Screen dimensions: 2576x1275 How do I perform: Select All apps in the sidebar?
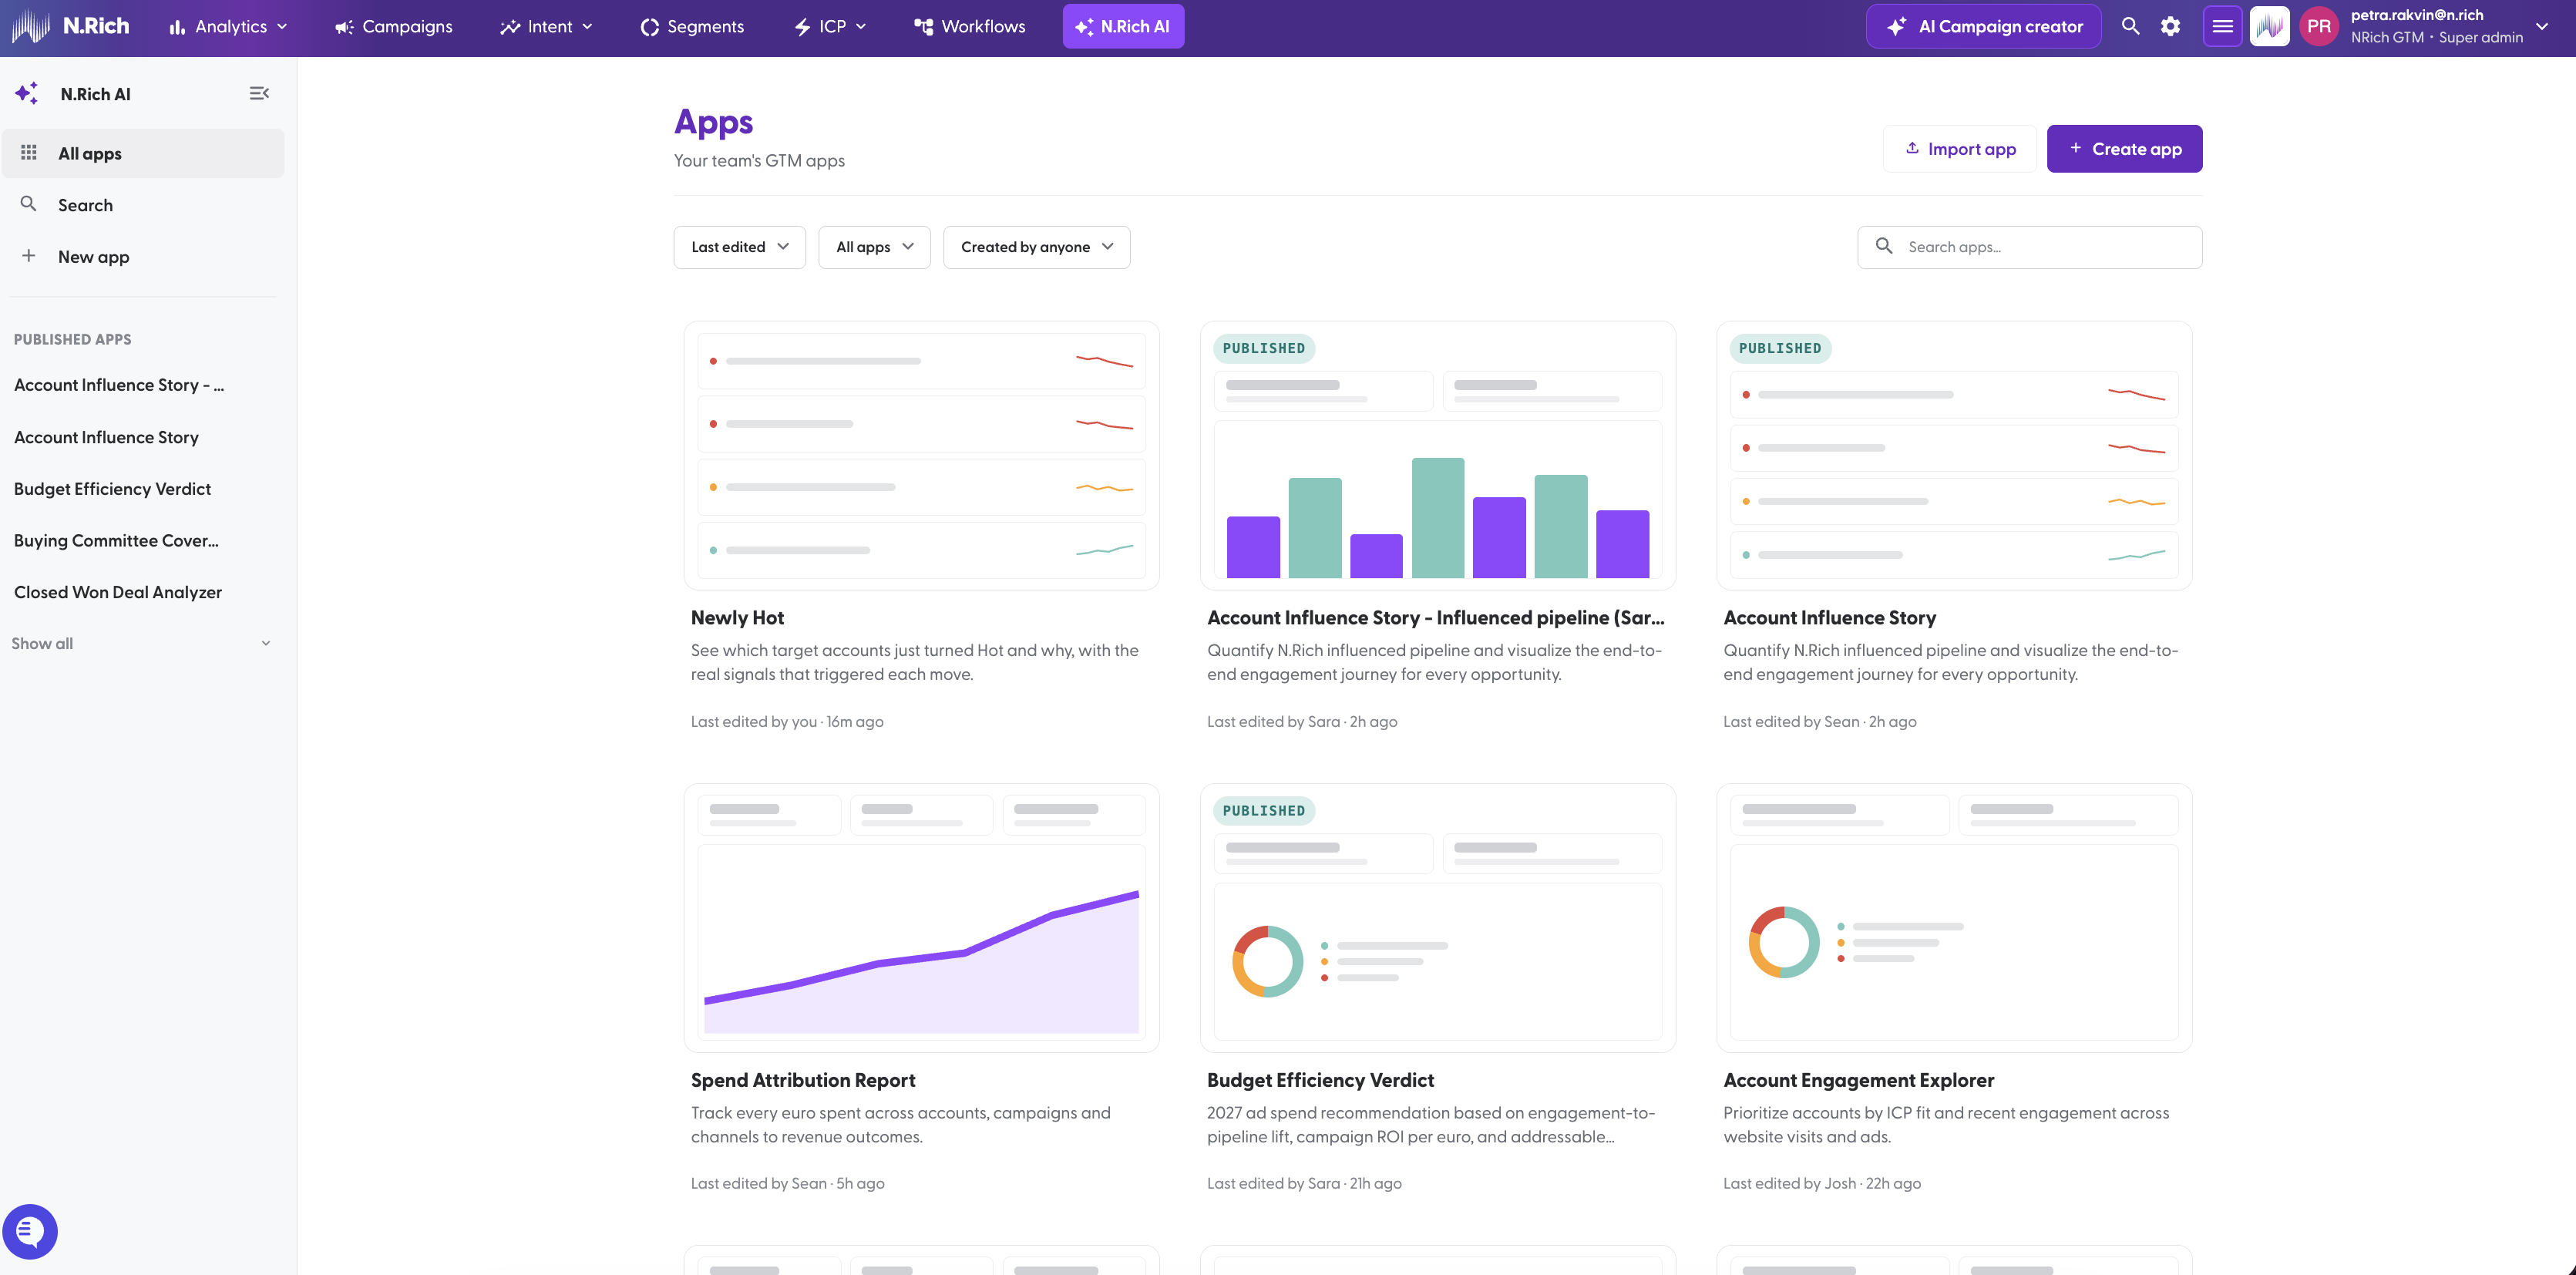point(143,153)
